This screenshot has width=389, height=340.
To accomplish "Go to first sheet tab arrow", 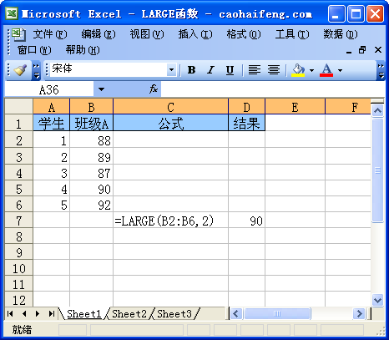I will click(10, 314).
